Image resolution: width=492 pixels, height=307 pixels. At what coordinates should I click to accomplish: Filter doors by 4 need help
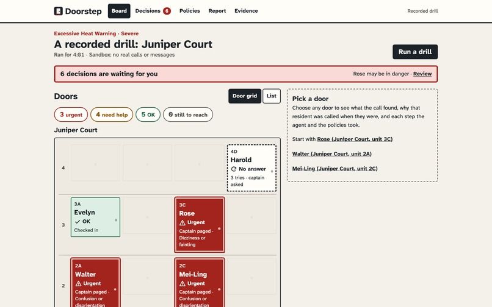click(112, 115)
